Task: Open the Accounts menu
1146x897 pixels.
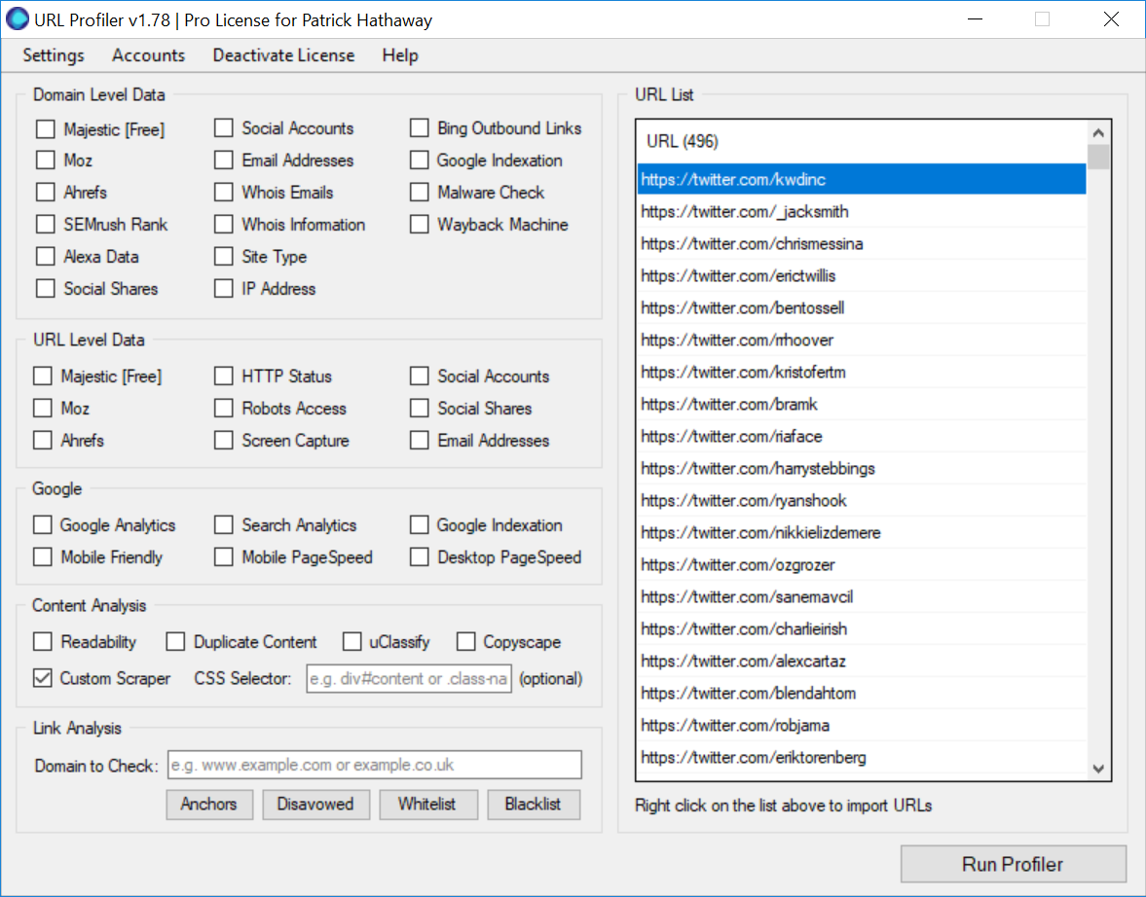Action: point(148,55)
